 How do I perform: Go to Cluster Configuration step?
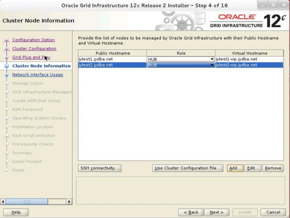pos(34,48)
